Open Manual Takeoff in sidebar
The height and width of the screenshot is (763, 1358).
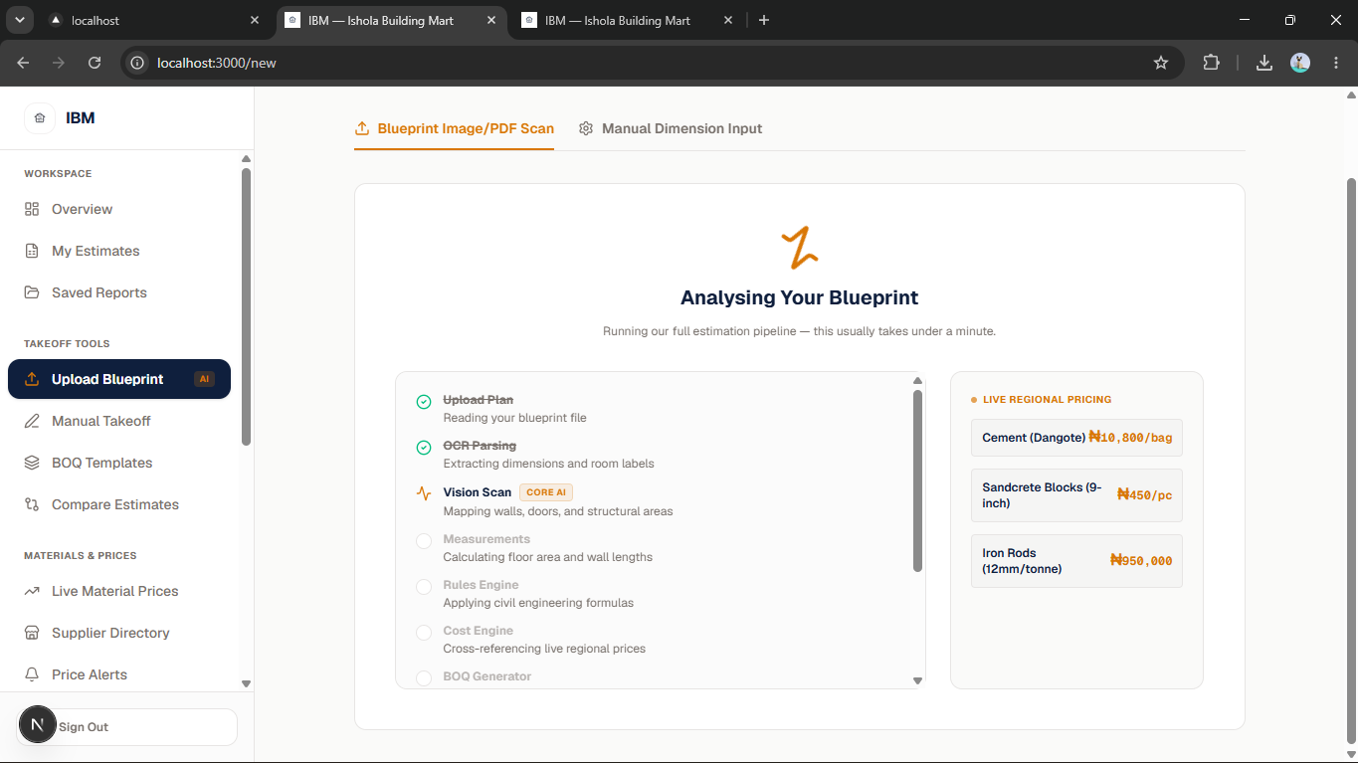[119, 421]
